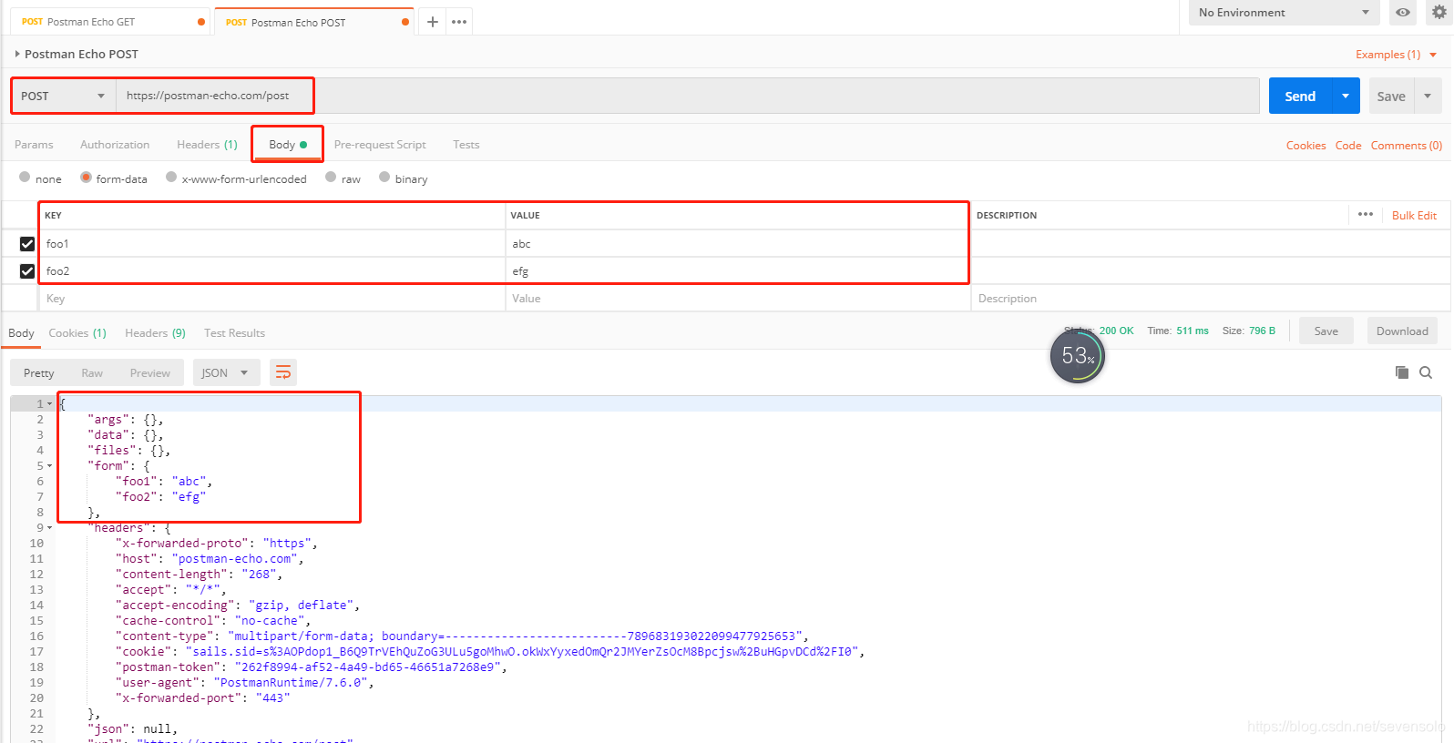Image resolution: width=1454 pixels, height=743 pixels.
Task: Toggle response line wrap icon
Action: 283,372
